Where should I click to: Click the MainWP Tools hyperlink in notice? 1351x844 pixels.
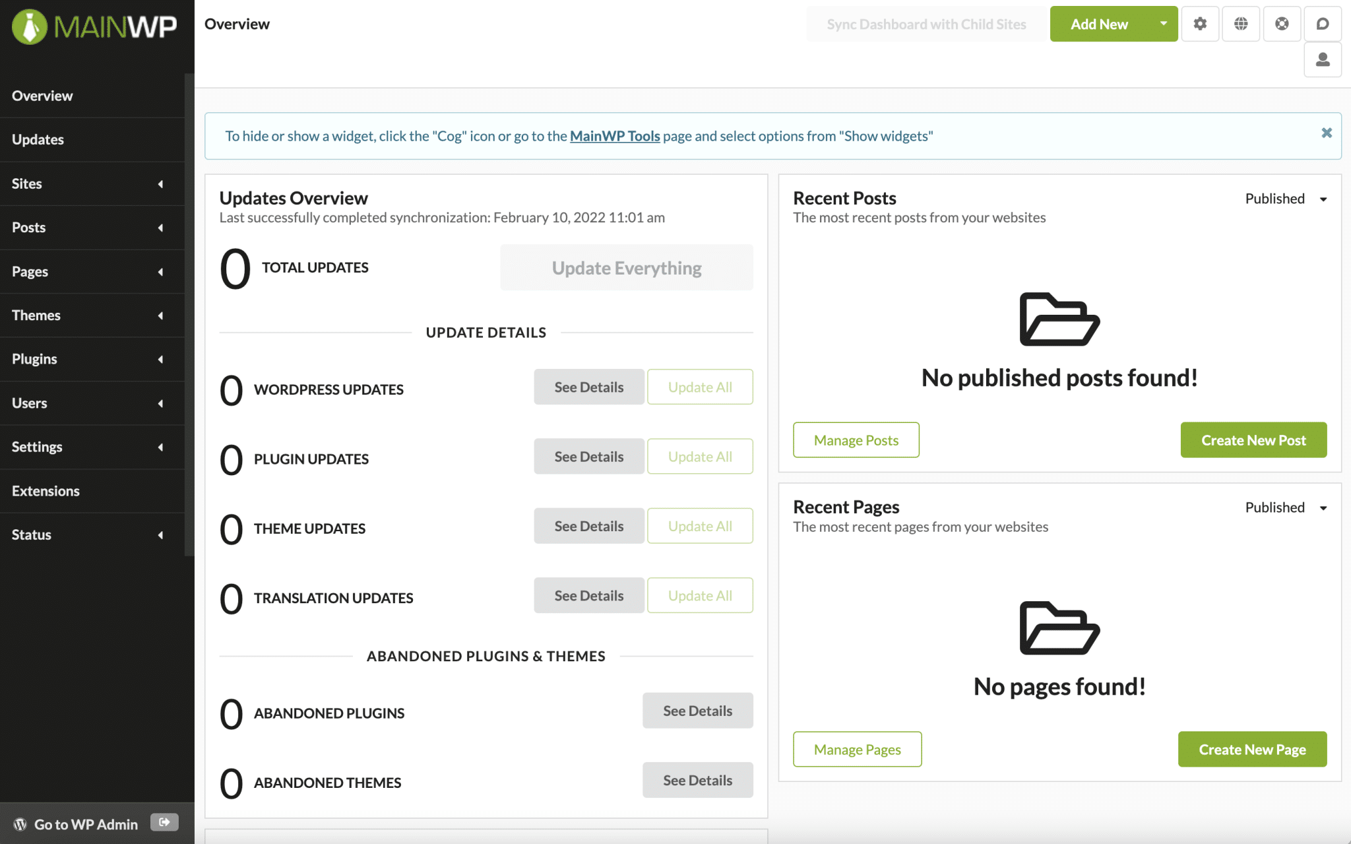(614, 135)
